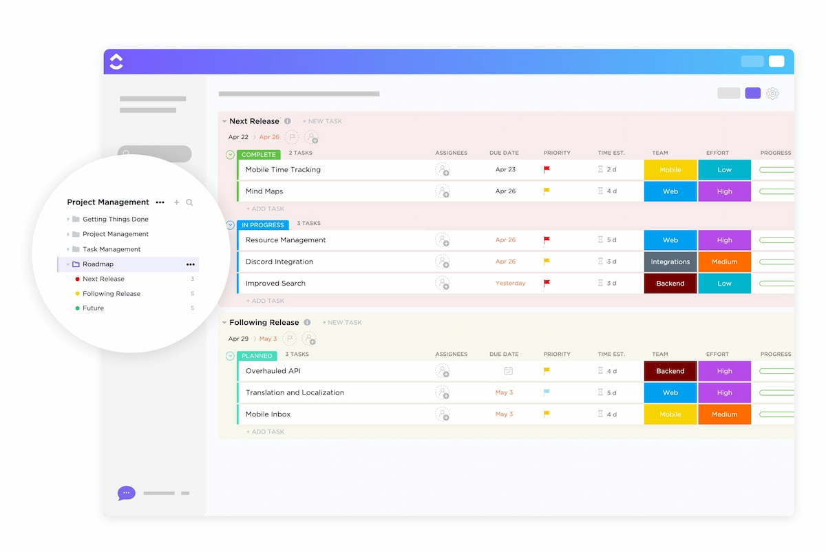Collapse the Next Release list section
Viewport: 826px width, 552px height.
tap(224, 122)
